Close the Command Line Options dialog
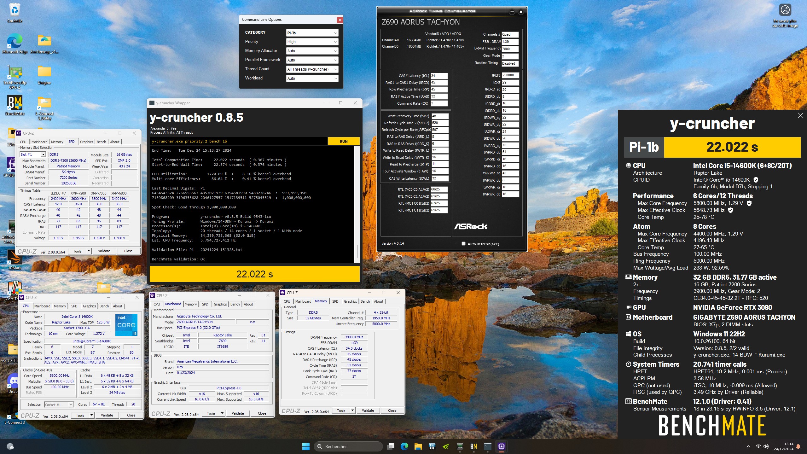Viewport: 807px width, 454px height. point(340,20)
